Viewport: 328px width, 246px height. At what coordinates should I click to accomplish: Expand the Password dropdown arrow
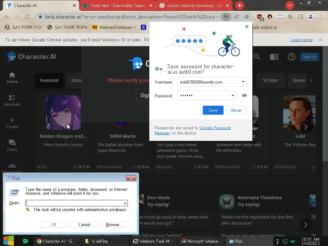pyautogui.click(x=233, y=95)
